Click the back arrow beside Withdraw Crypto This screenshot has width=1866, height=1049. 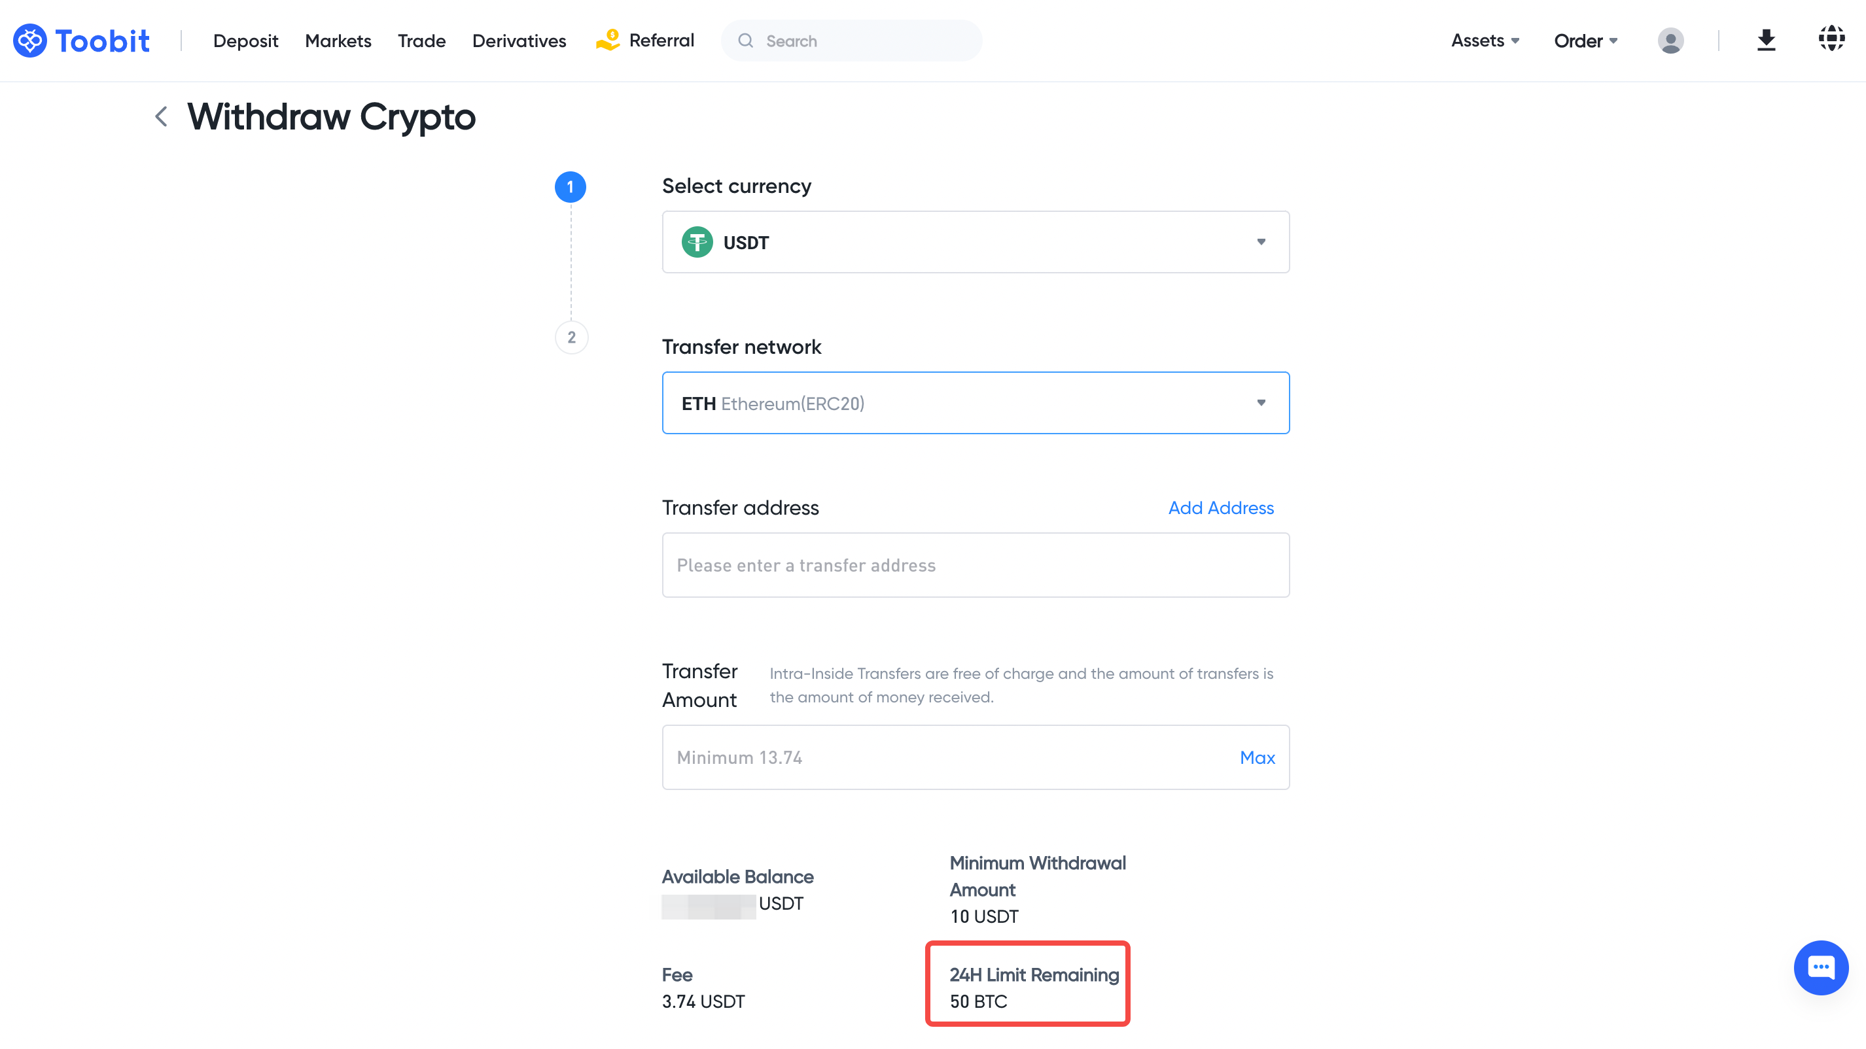click(x=162, y=116)
